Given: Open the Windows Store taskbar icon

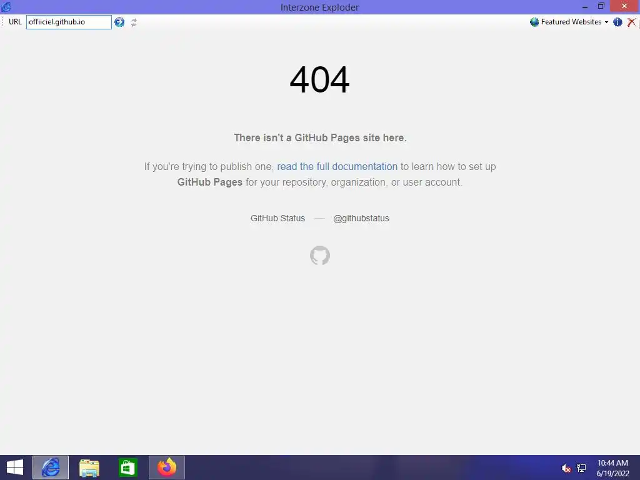Looking at the screenshot, I should coord(127,467).
